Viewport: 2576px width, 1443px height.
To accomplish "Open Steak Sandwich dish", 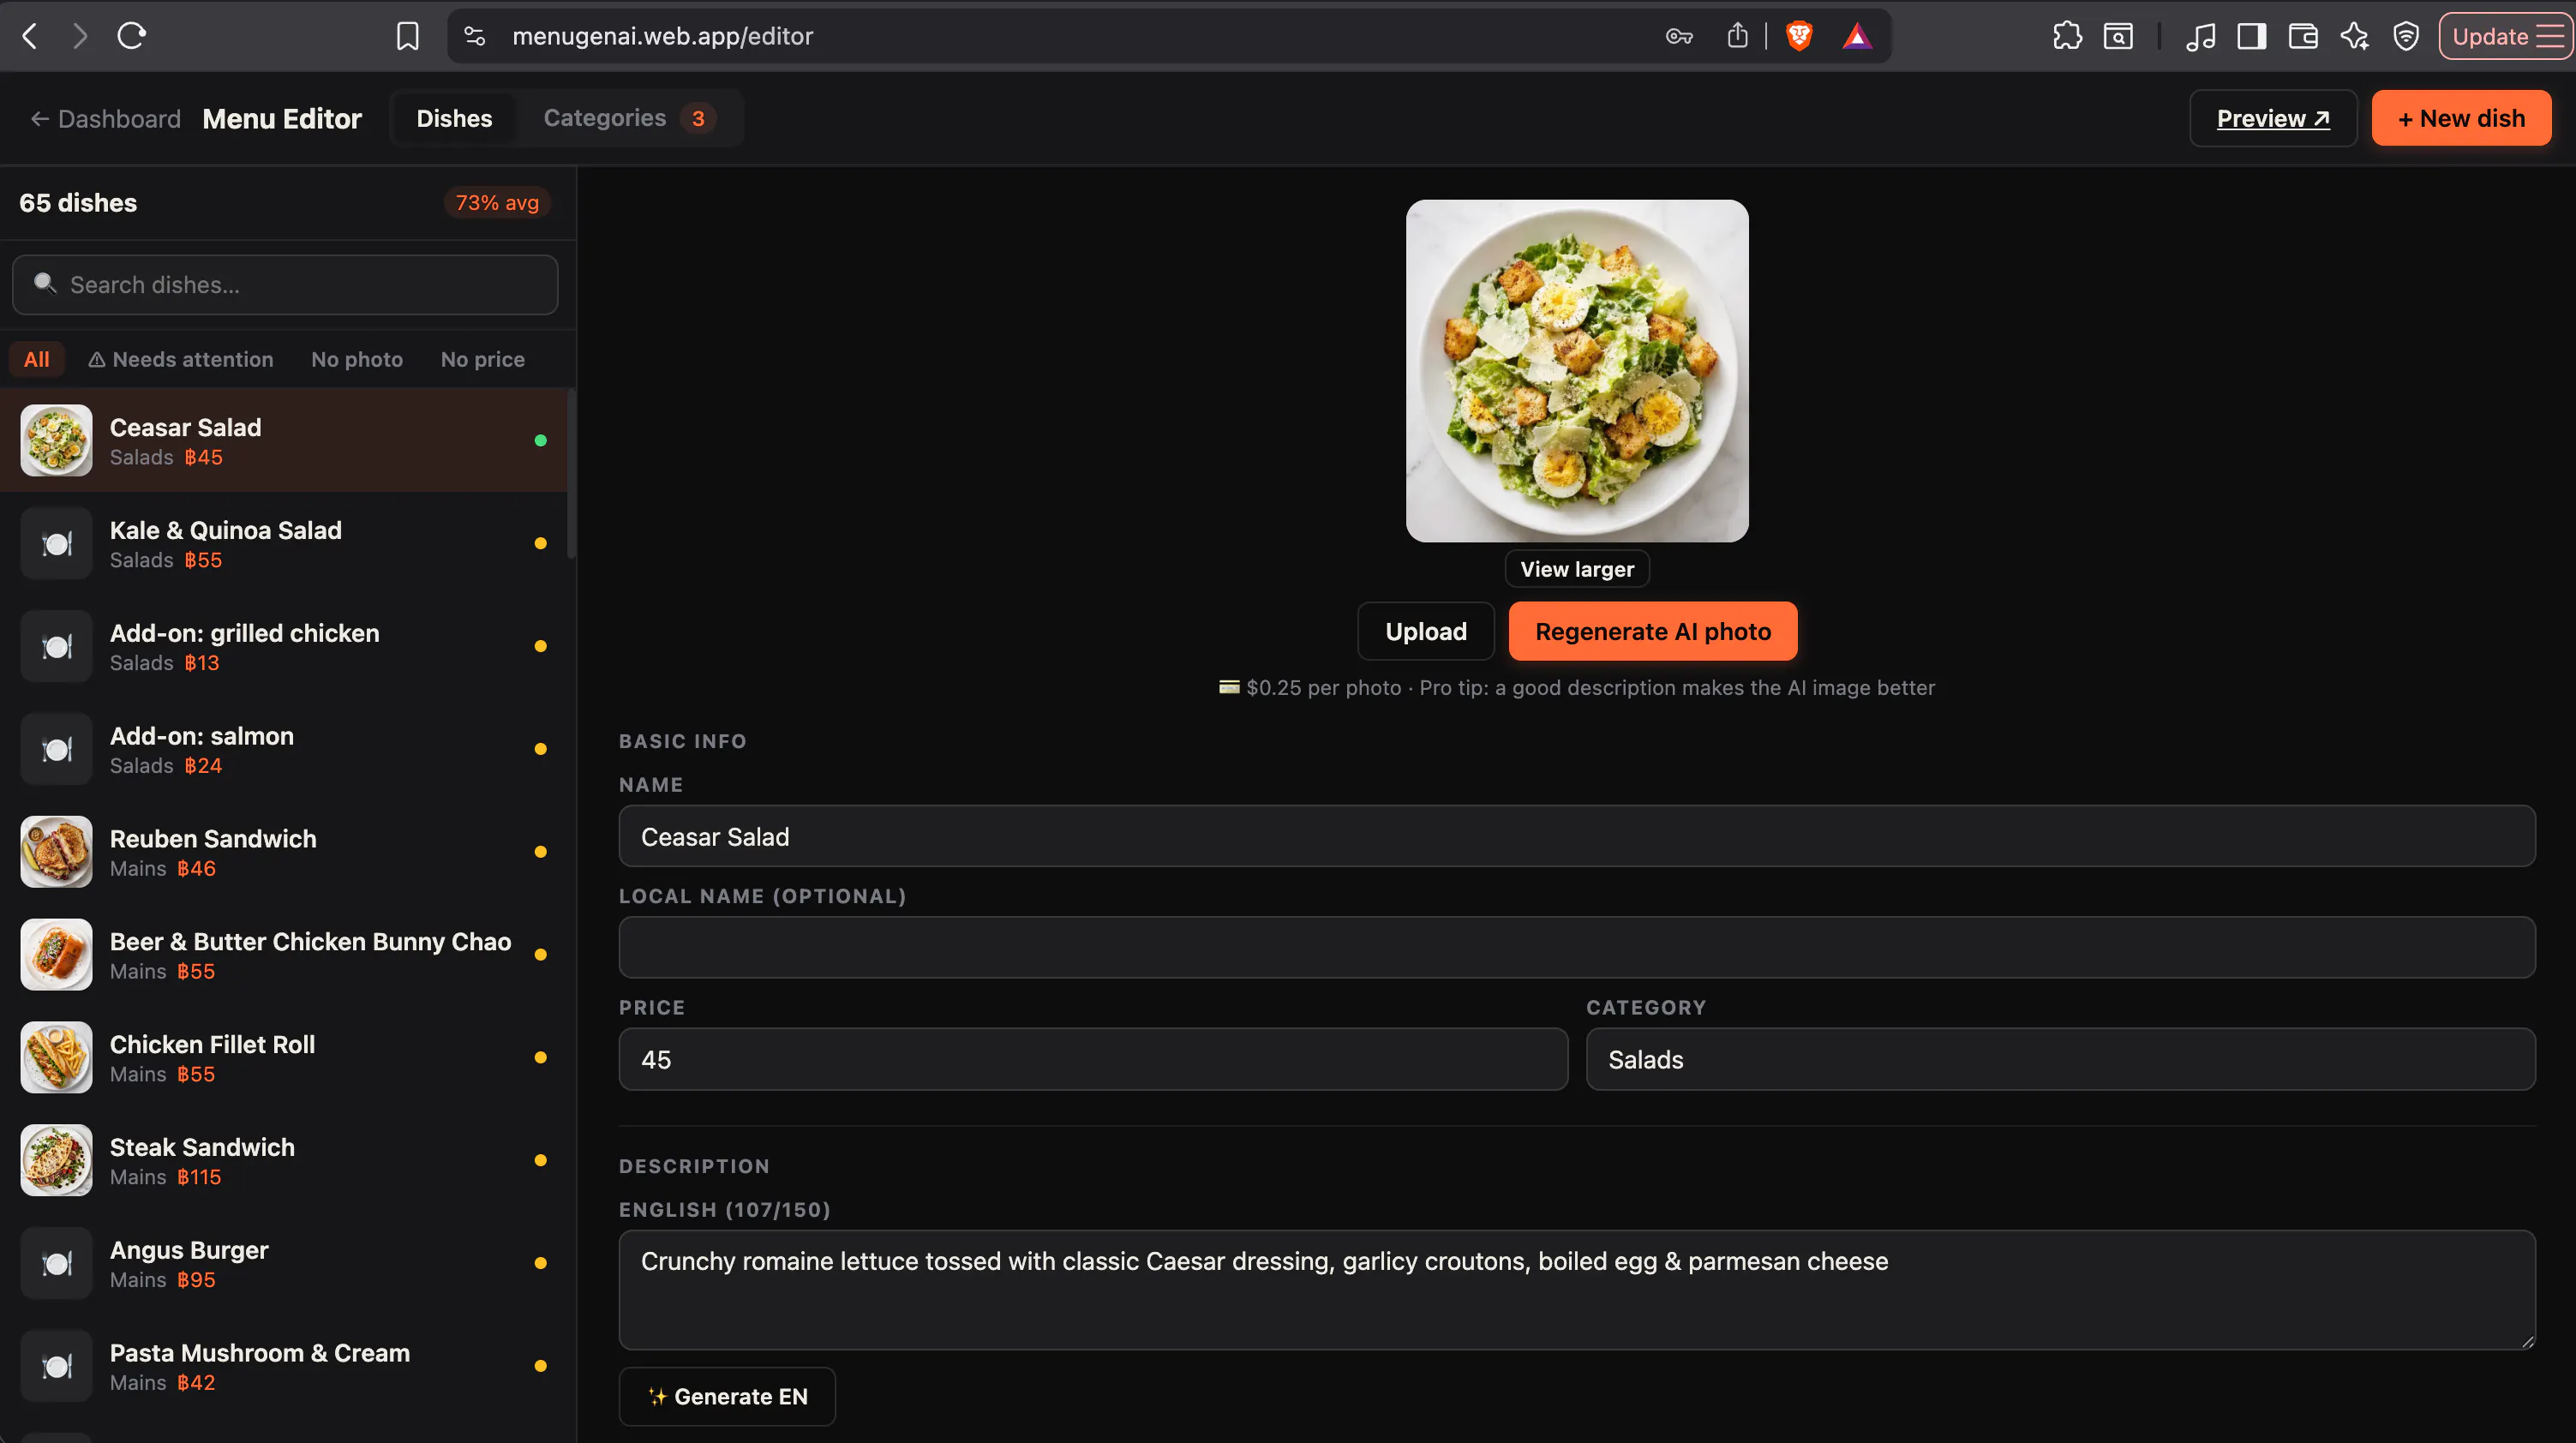I will (284, 1160).
